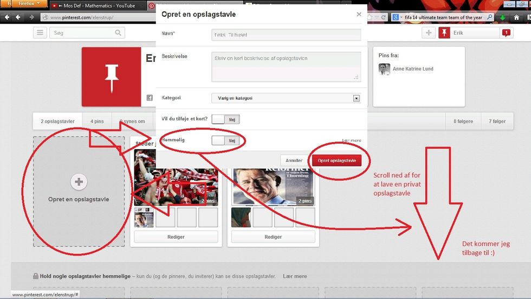Click the green downloads arrow icon
The width and height of the screenshot is (531, 299).
click(x=503, y=17)
